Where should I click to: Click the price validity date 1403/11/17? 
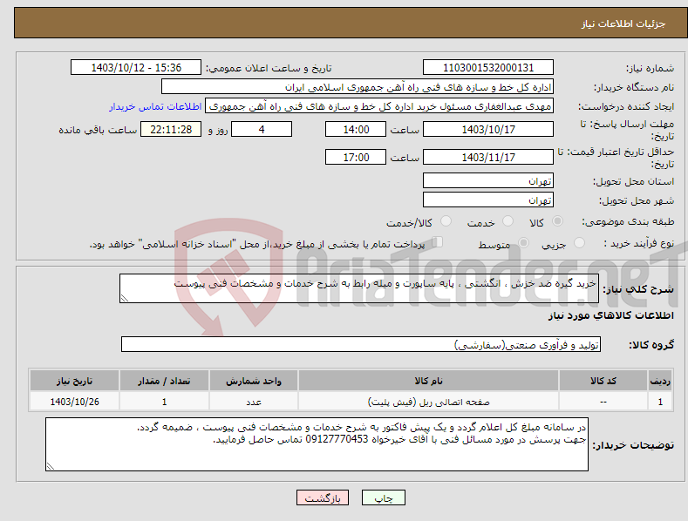pyautogui.click(x=488, y=157)
